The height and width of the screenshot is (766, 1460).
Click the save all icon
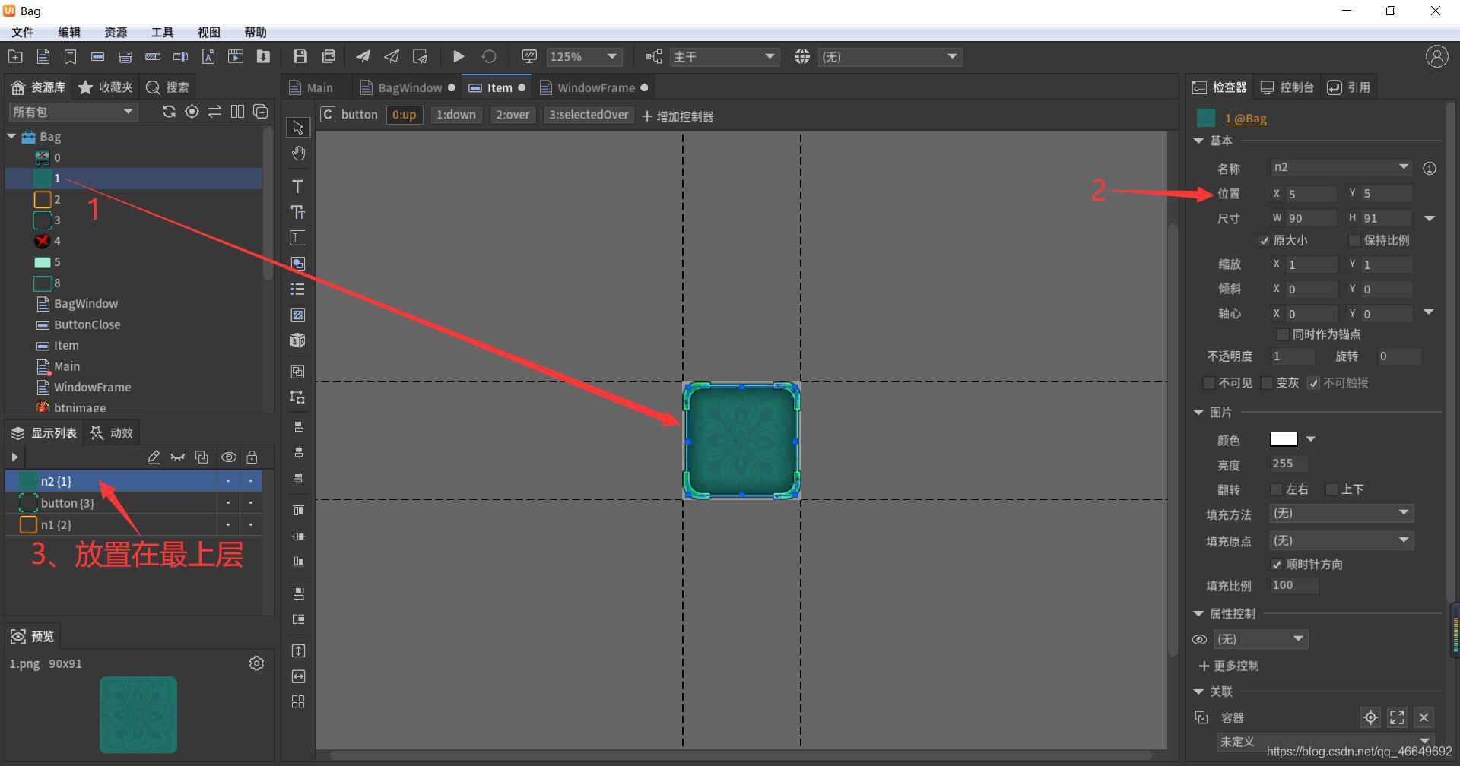coord(328,56)
